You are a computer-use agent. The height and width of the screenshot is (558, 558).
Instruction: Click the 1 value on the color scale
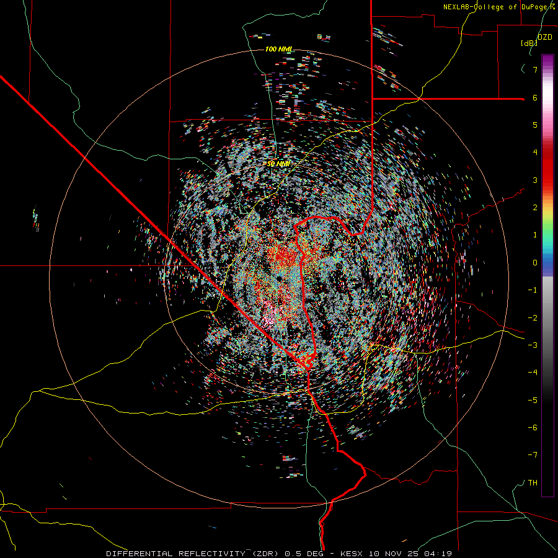535,235
